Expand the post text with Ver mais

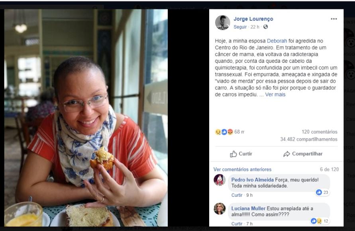pyautogui.click(x=275, y=95)
